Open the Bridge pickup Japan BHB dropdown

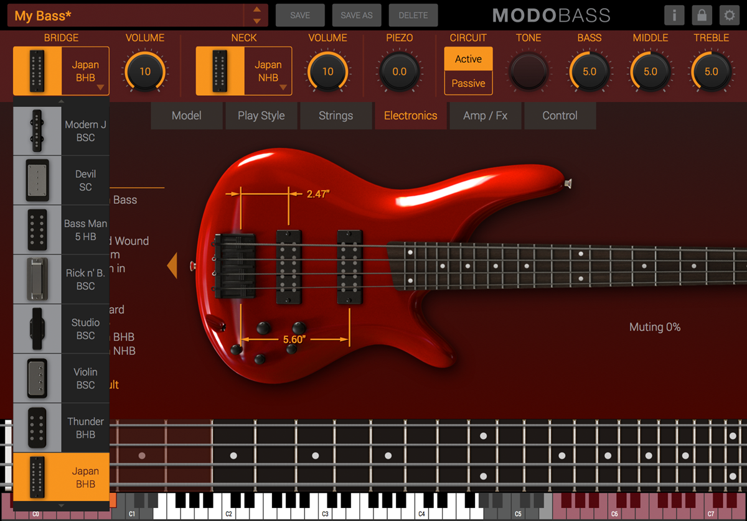pos(61,71)
